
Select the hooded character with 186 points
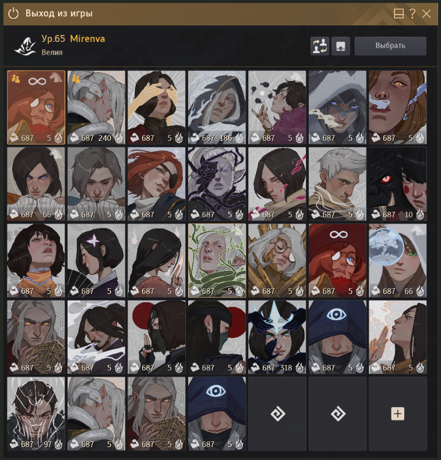coord(217,107)
